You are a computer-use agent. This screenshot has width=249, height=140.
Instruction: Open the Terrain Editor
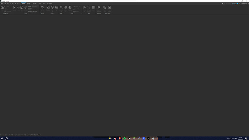(x=42, y=8)
